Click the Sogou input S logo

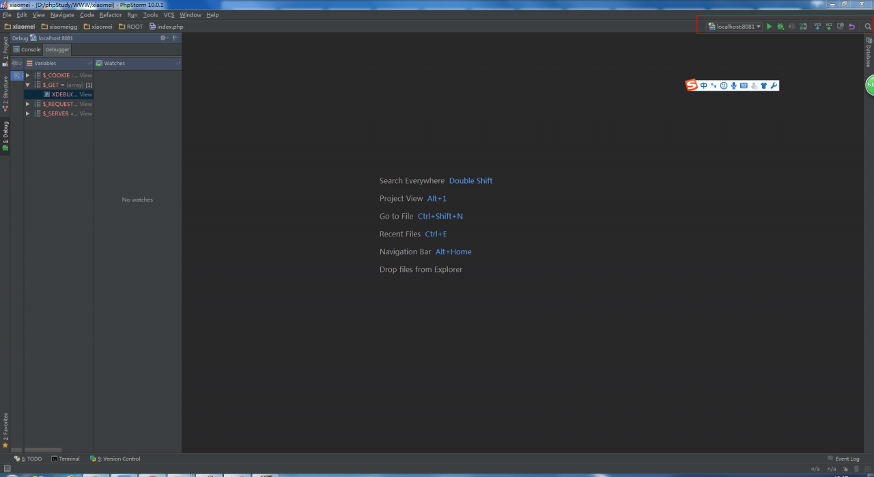(x=692, y=85)
